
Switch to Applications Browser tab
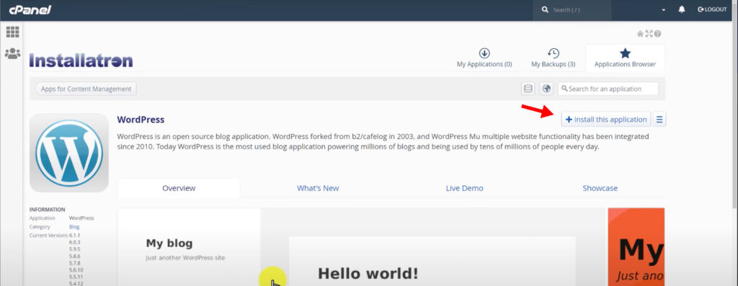(625, 58)
